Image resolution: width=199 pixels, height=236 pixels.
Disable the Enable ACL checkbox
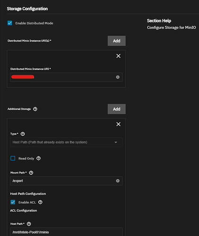coord(13,202)
